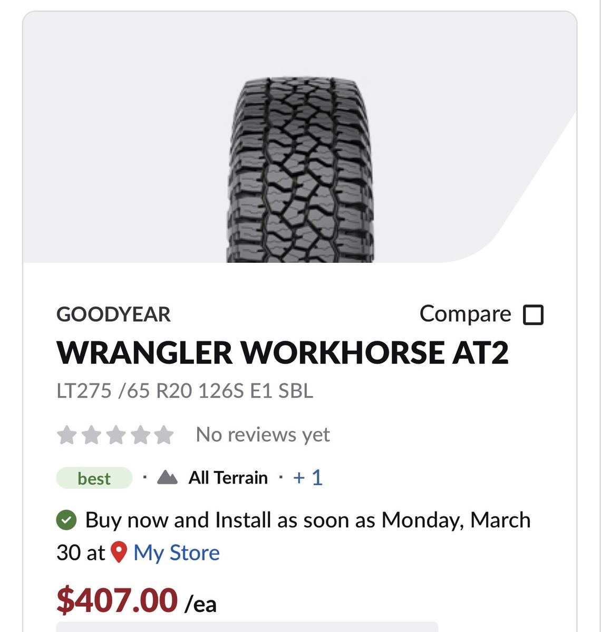Click the $407.00 price
601x632 pixels.
point(117,600)
